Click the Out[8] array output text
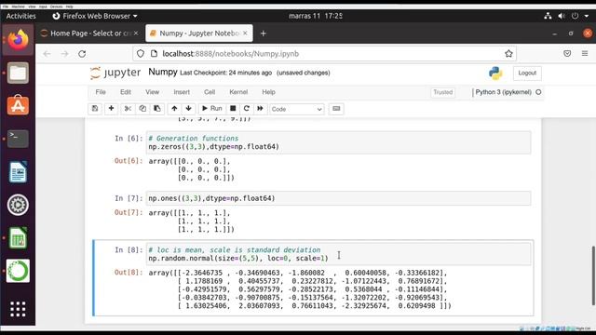The width and height of the screenshot is (596, 335). click(x=300, y=289)
